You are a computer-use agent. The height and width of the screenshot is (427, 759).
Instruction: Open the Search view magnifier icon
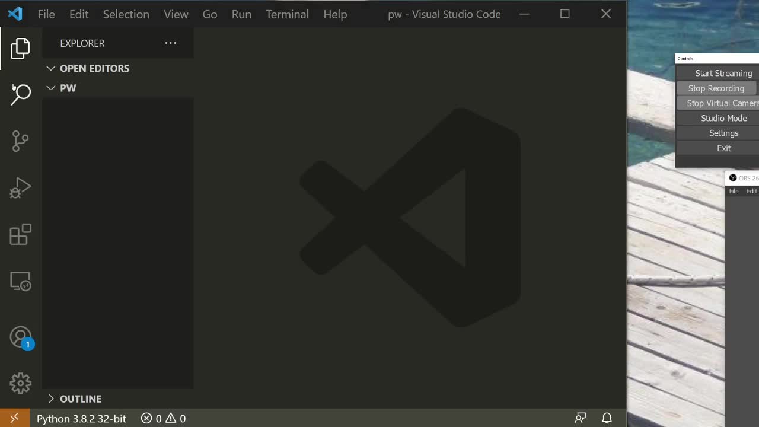tap(20, 94)
